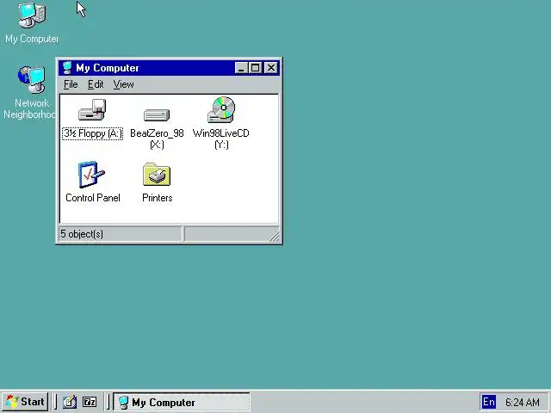The height and width of the screenshot is (413, 551).
Task: Select the Printers folder icon
Action: click(157, 175)
